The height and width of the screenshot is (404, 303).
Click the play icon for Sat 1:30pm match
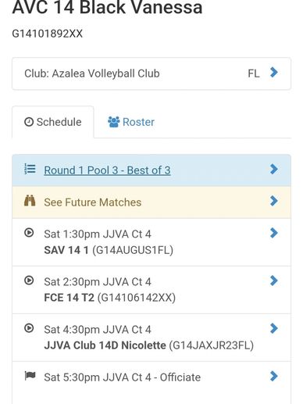29,233
